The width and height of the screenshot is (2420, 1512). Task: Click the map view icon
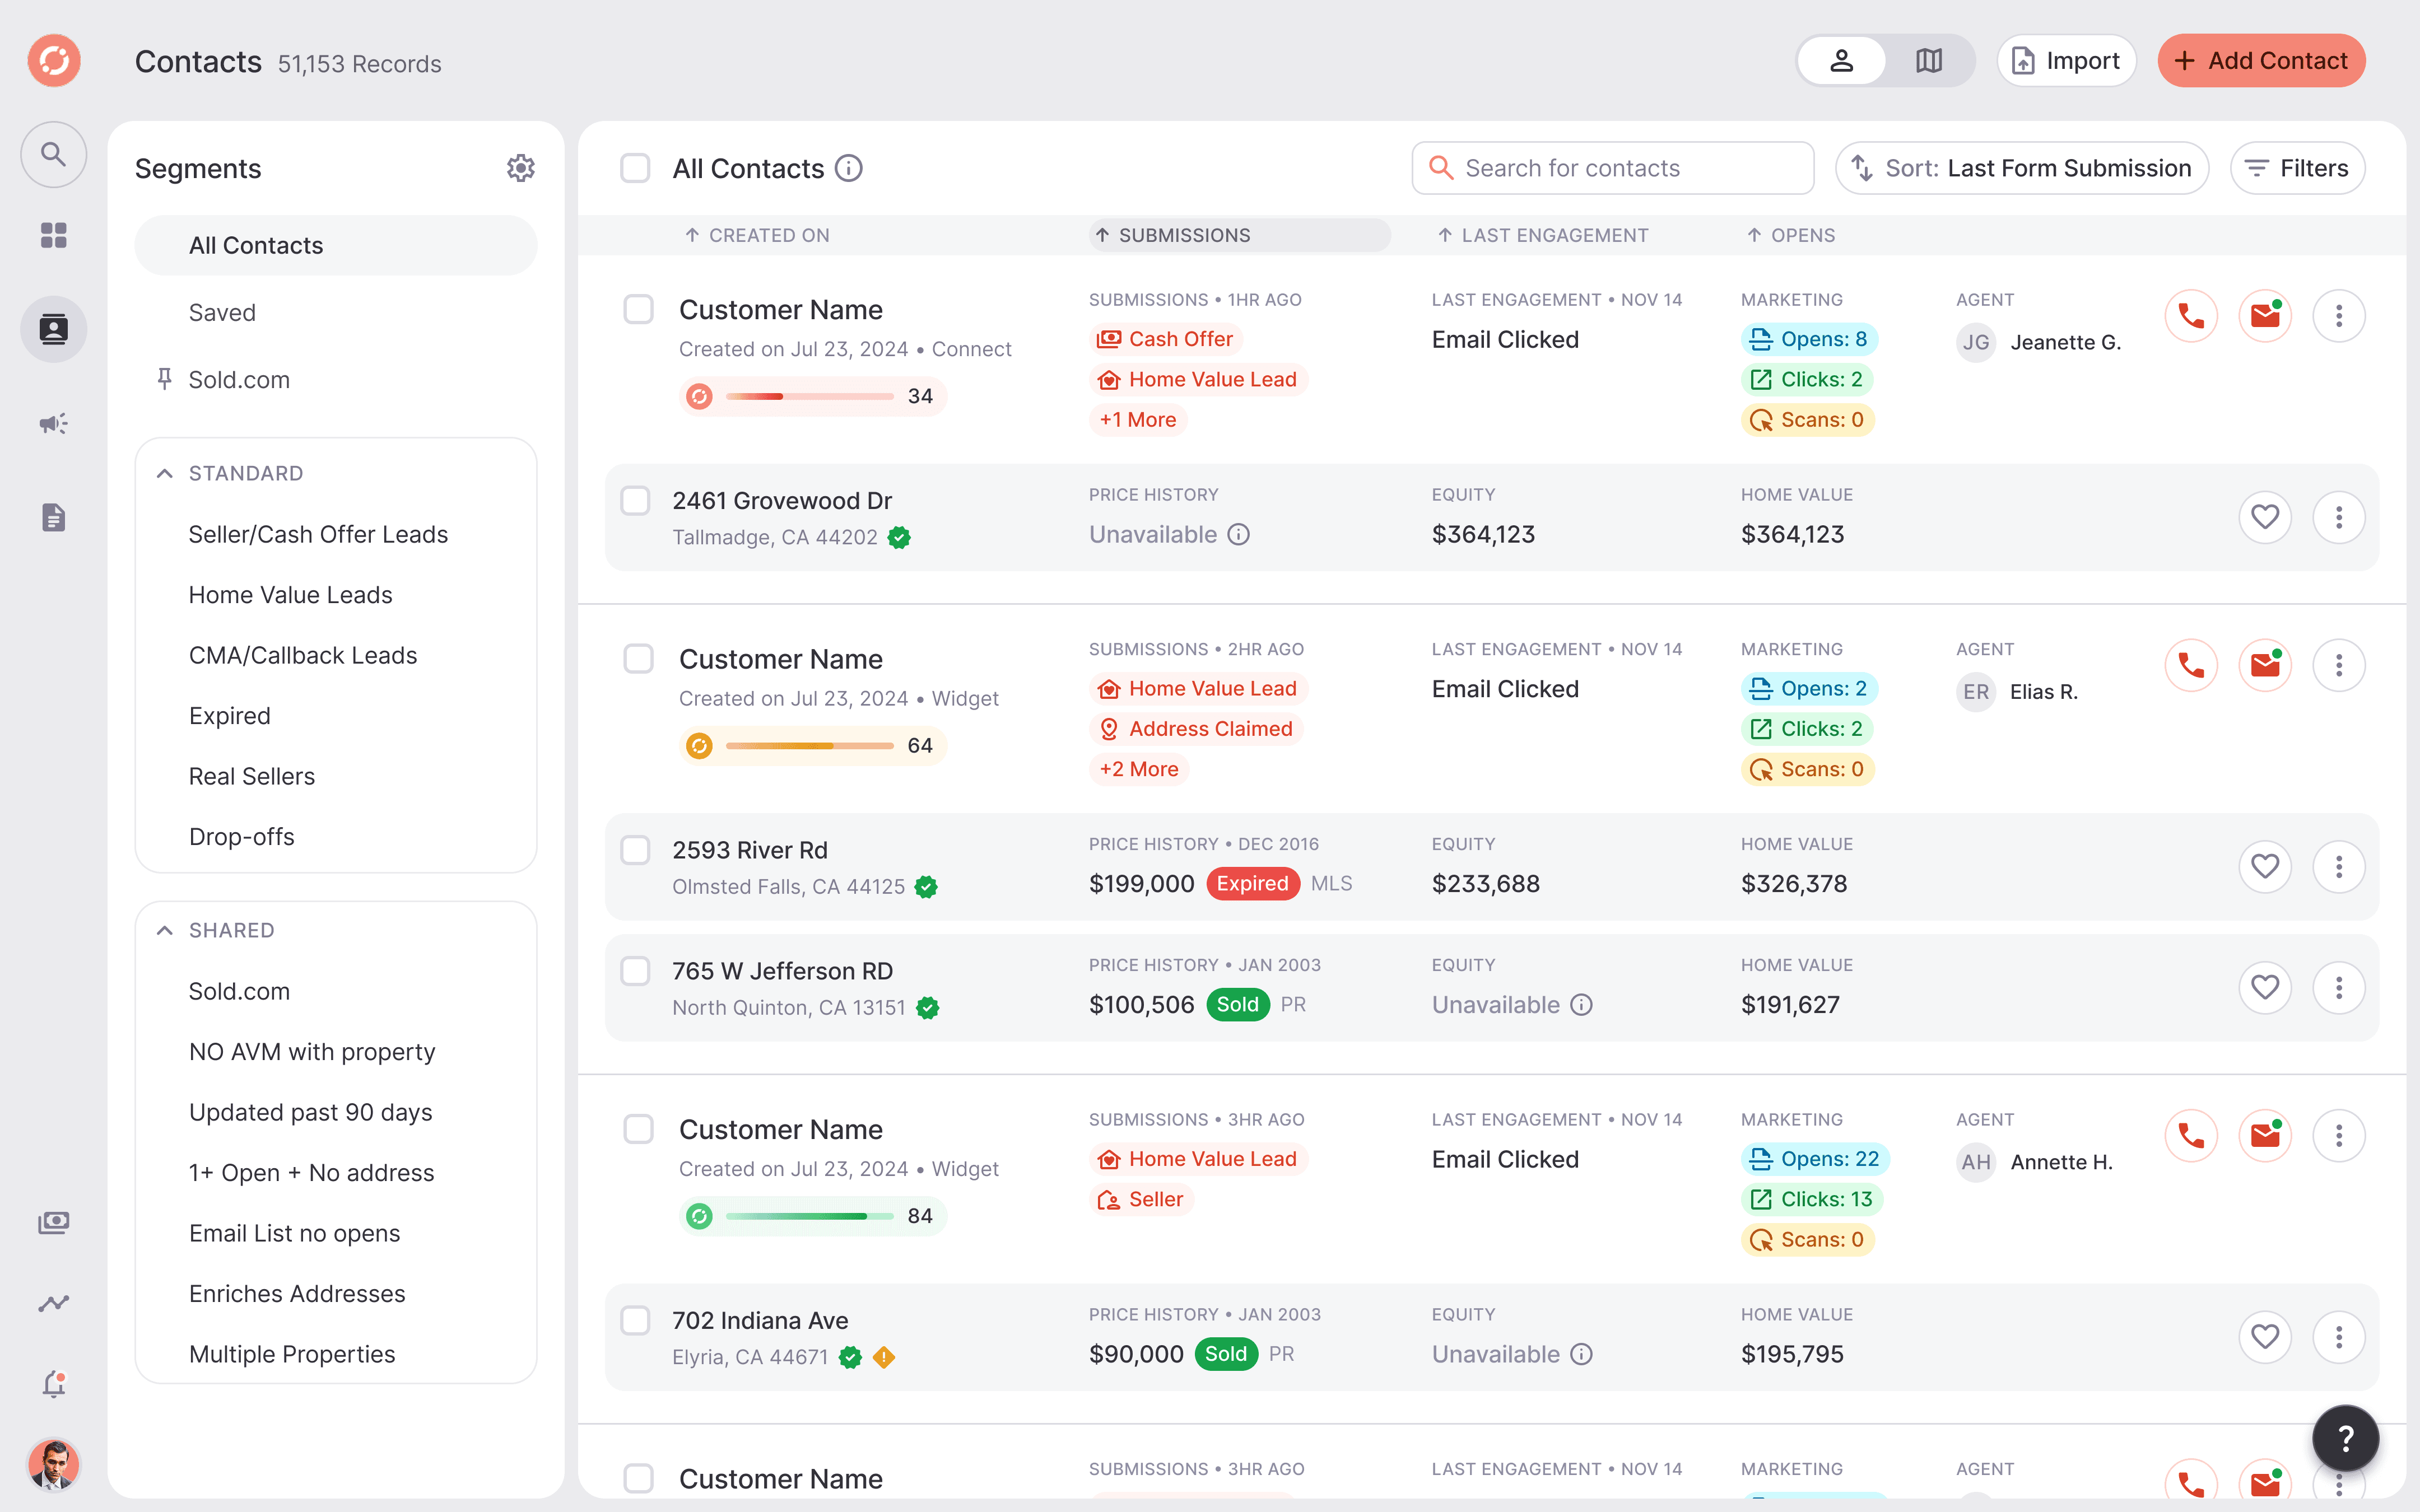pyautogui.click(x=1928, y=61)
